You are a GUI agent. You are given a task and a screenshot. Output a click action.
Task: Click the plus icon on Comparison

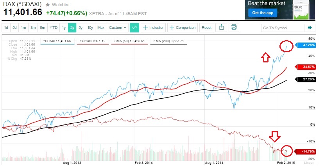tap(172, 28)
